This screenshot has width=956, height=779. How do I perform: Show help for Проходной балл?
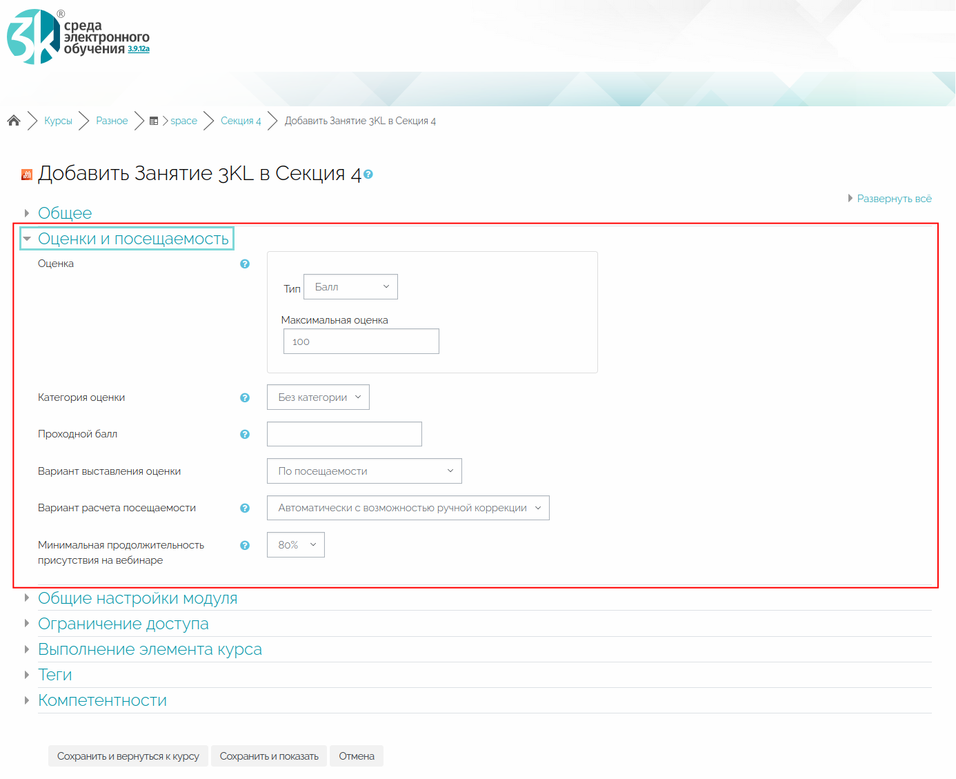pyautogui.click(x=245, y=435)
